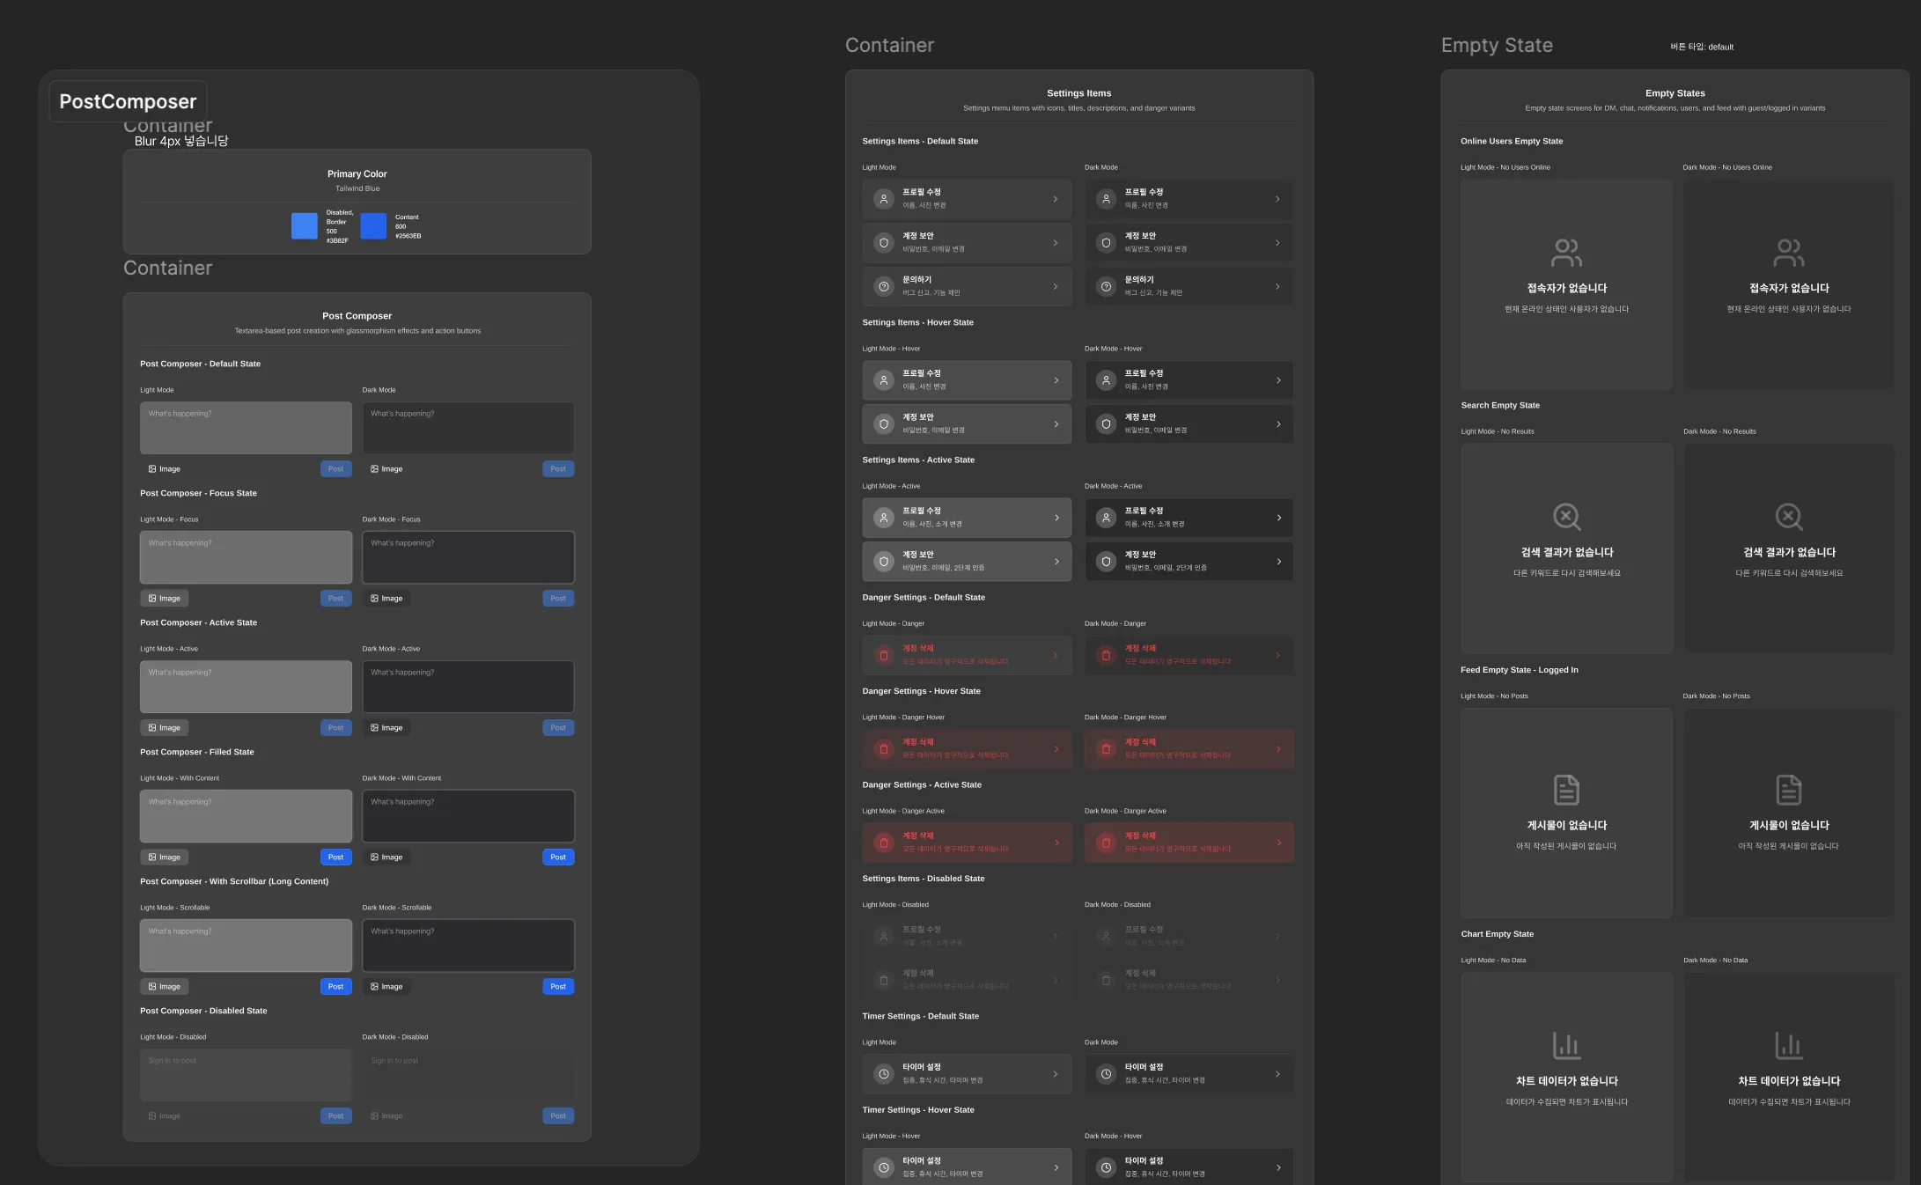The image size is (1921, 1185).
Task: Click the users icon in Light Mode No Users Online
Action: 1566,253
